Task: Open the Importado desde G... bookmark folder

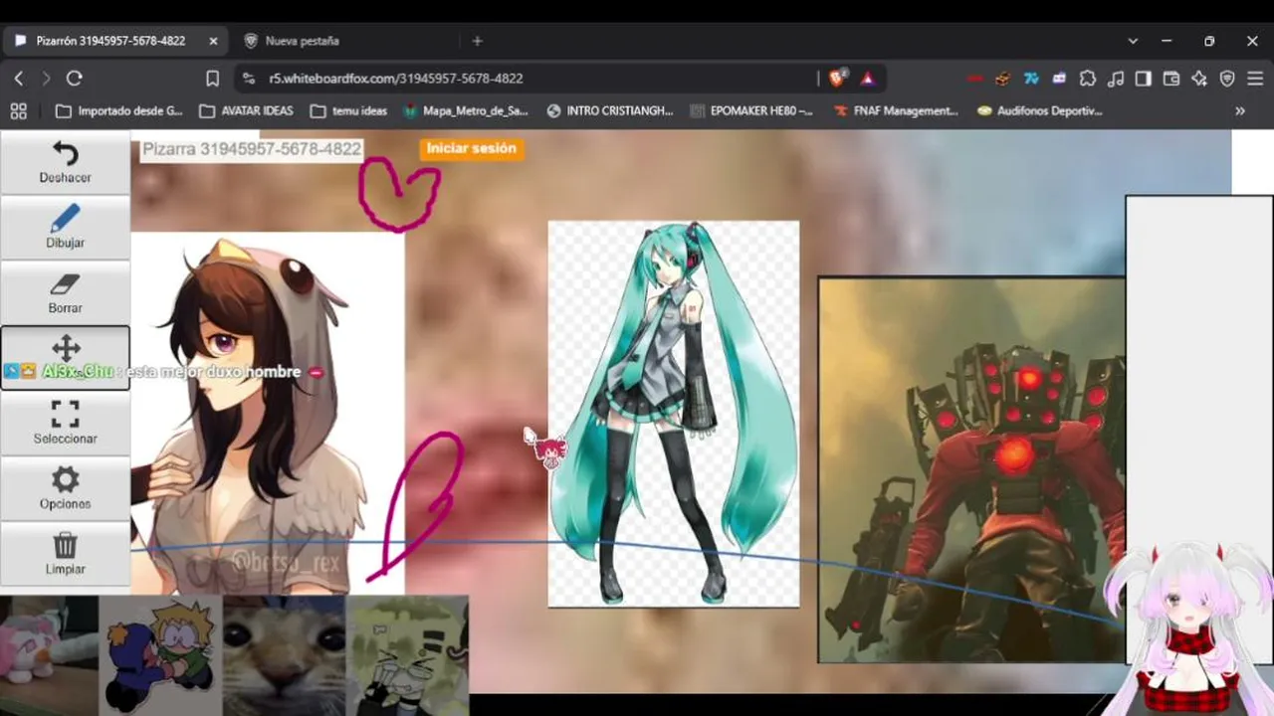Action: pos(119,111)
